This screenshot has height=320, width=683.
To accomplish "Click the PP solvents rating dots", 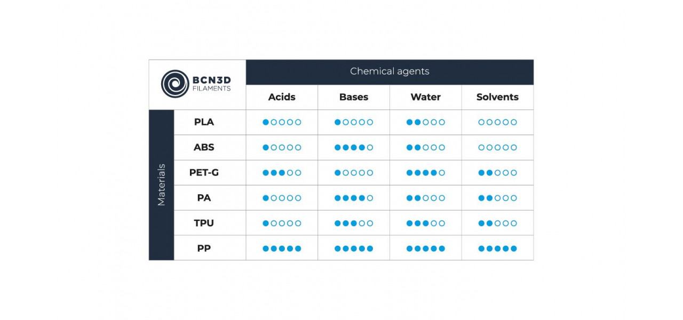I will point(498,249).
